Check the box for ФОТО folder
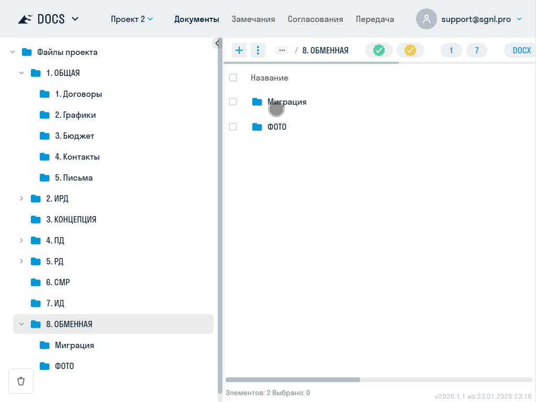Image resolution: width=536 pixels, height=402 pixels. tap(233, 127)
